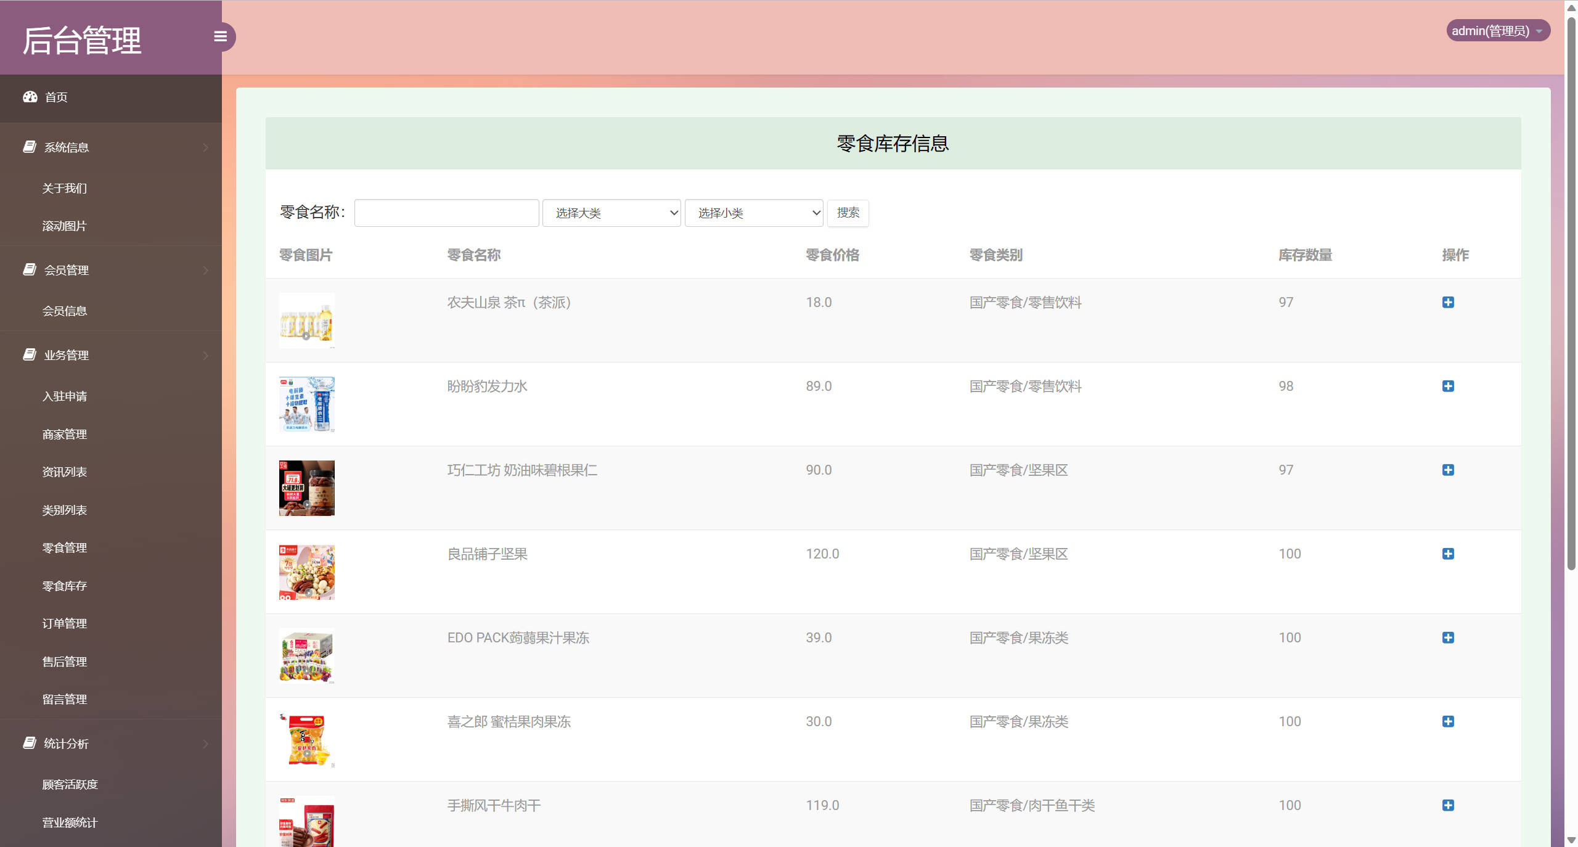The image size is (1578, 847).
Task: Focus the 零食名称 search input field
Action: (446, 213)
